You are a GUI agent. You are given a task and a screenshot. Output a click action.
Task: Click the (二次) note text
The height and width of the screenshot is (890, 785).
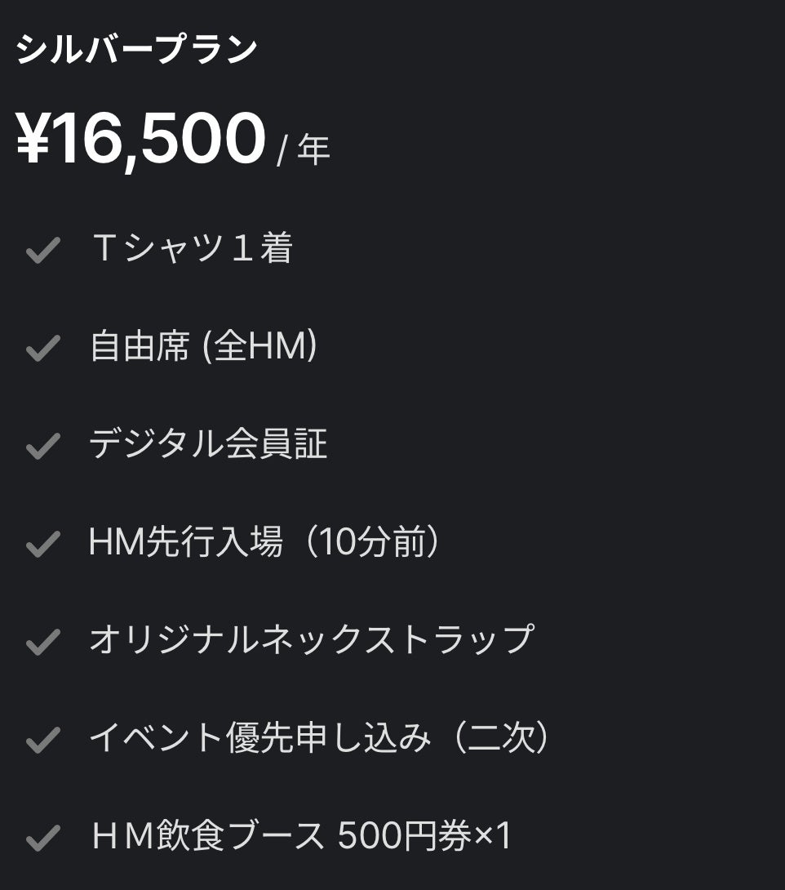click(x=501, y=738)
